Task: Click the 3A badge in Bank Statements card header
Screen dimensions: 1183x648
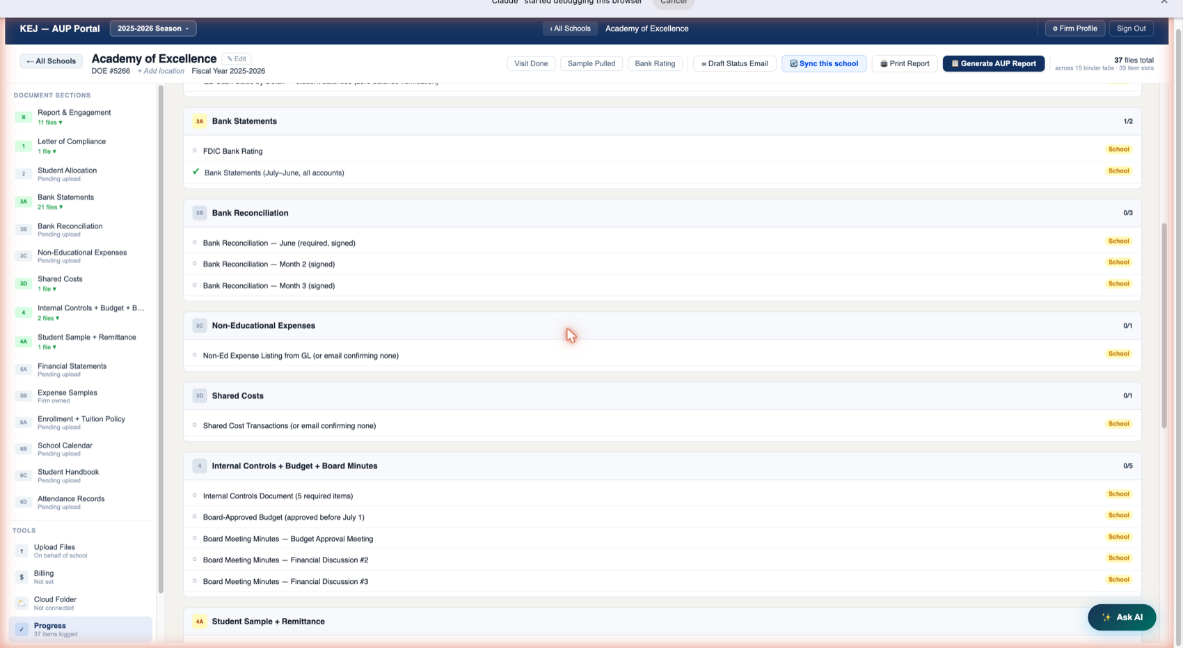Action: (x=200, y=121)
